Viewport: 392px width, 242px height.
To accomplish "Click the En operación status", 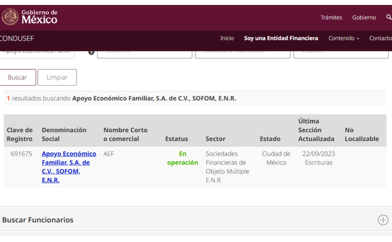I will (x=182, y=158).
